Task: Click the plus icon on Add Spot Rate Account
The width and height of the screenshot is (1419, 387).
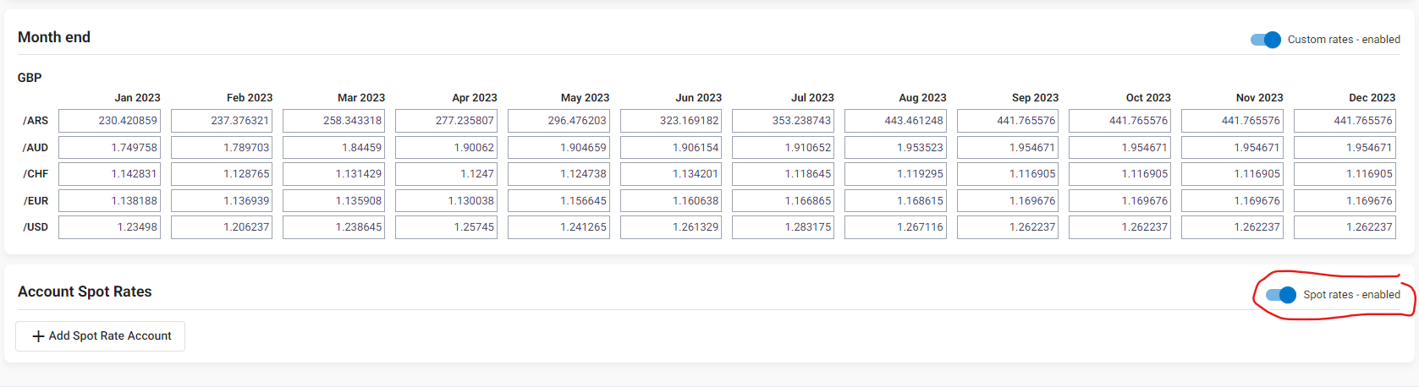Action: coord(38,336)
